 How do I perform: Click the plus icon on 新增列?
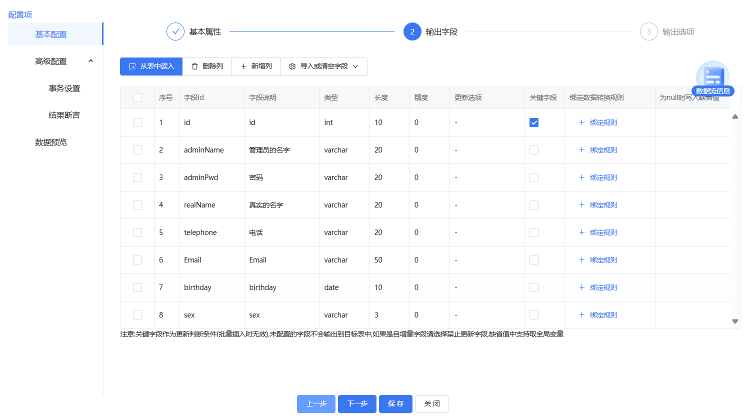pos(244,66)
